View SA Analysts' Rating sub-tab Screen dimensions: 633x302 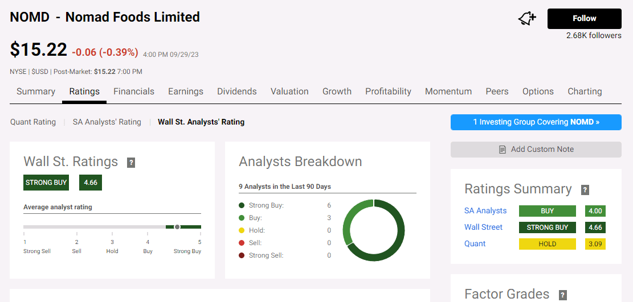coord(107,122)
